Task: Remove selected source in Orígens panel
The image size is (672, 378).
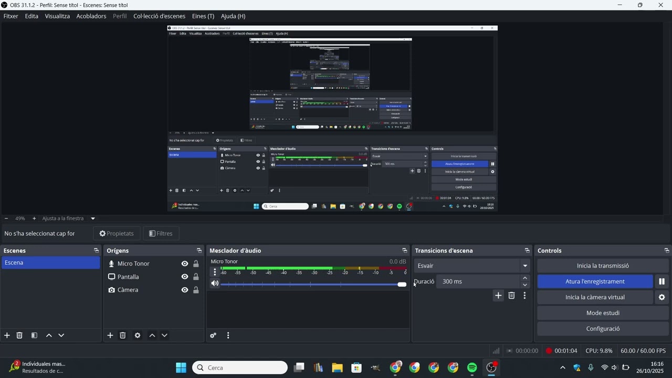Action: [x=123, y=335]
